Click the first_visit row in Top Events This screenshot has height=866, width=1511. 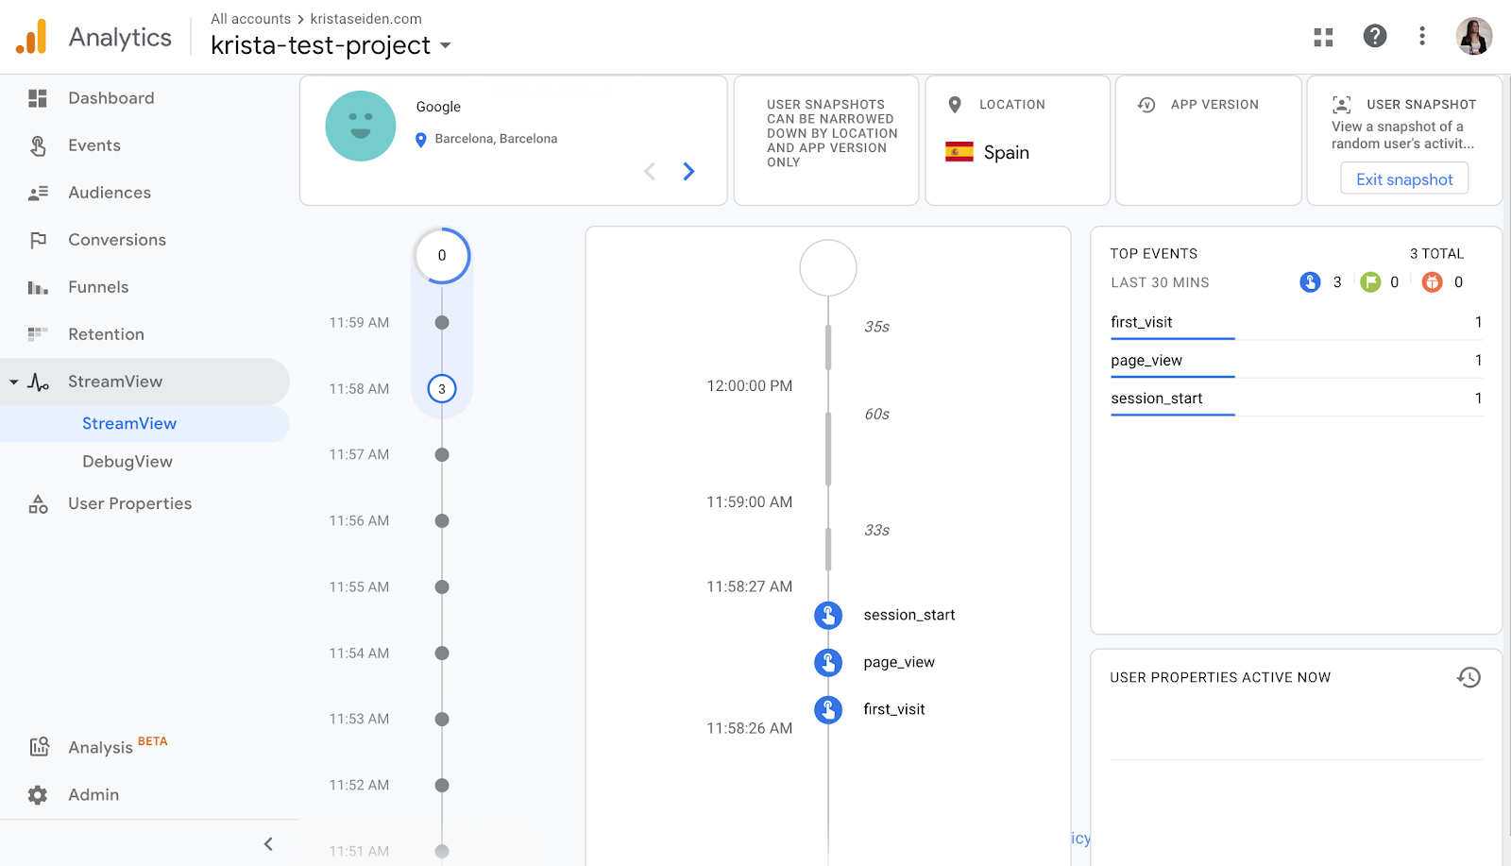point(1295,322)
